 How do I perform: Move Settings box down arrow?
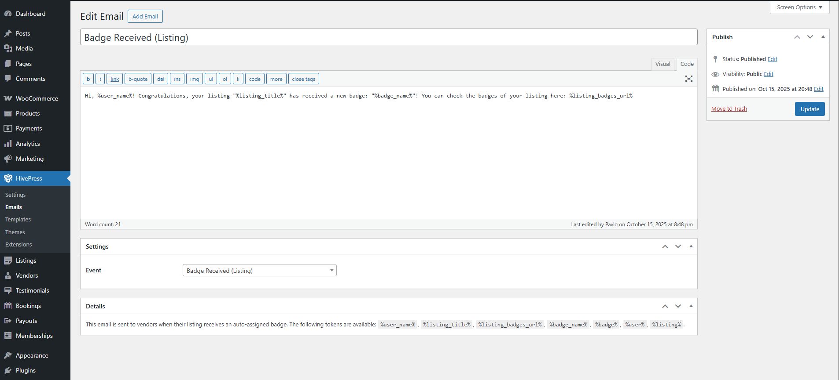pos(678,246)
